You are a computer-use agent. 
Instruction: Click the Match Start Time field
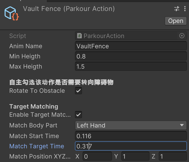point(131,136)
